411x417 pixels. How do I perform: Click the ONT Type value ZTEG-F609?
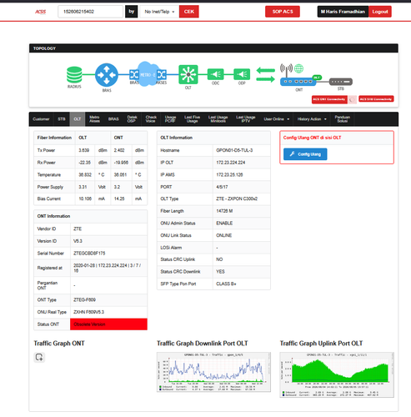click(84, 300)
